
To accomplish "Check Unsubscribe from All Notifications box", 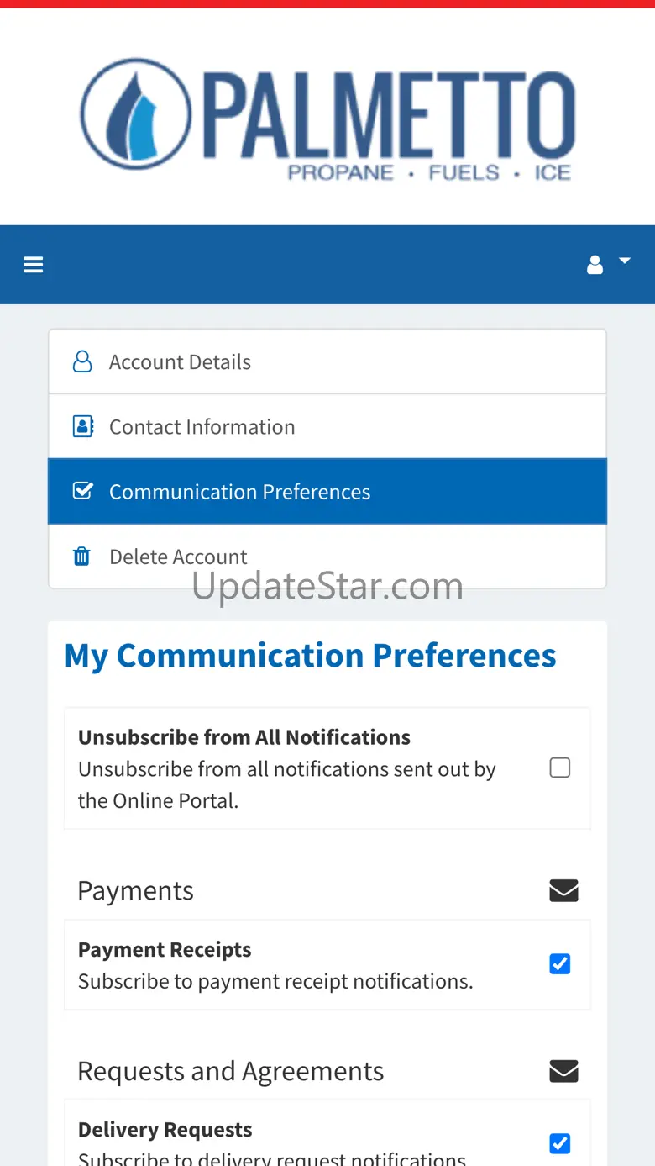I will tap(560, 768).
